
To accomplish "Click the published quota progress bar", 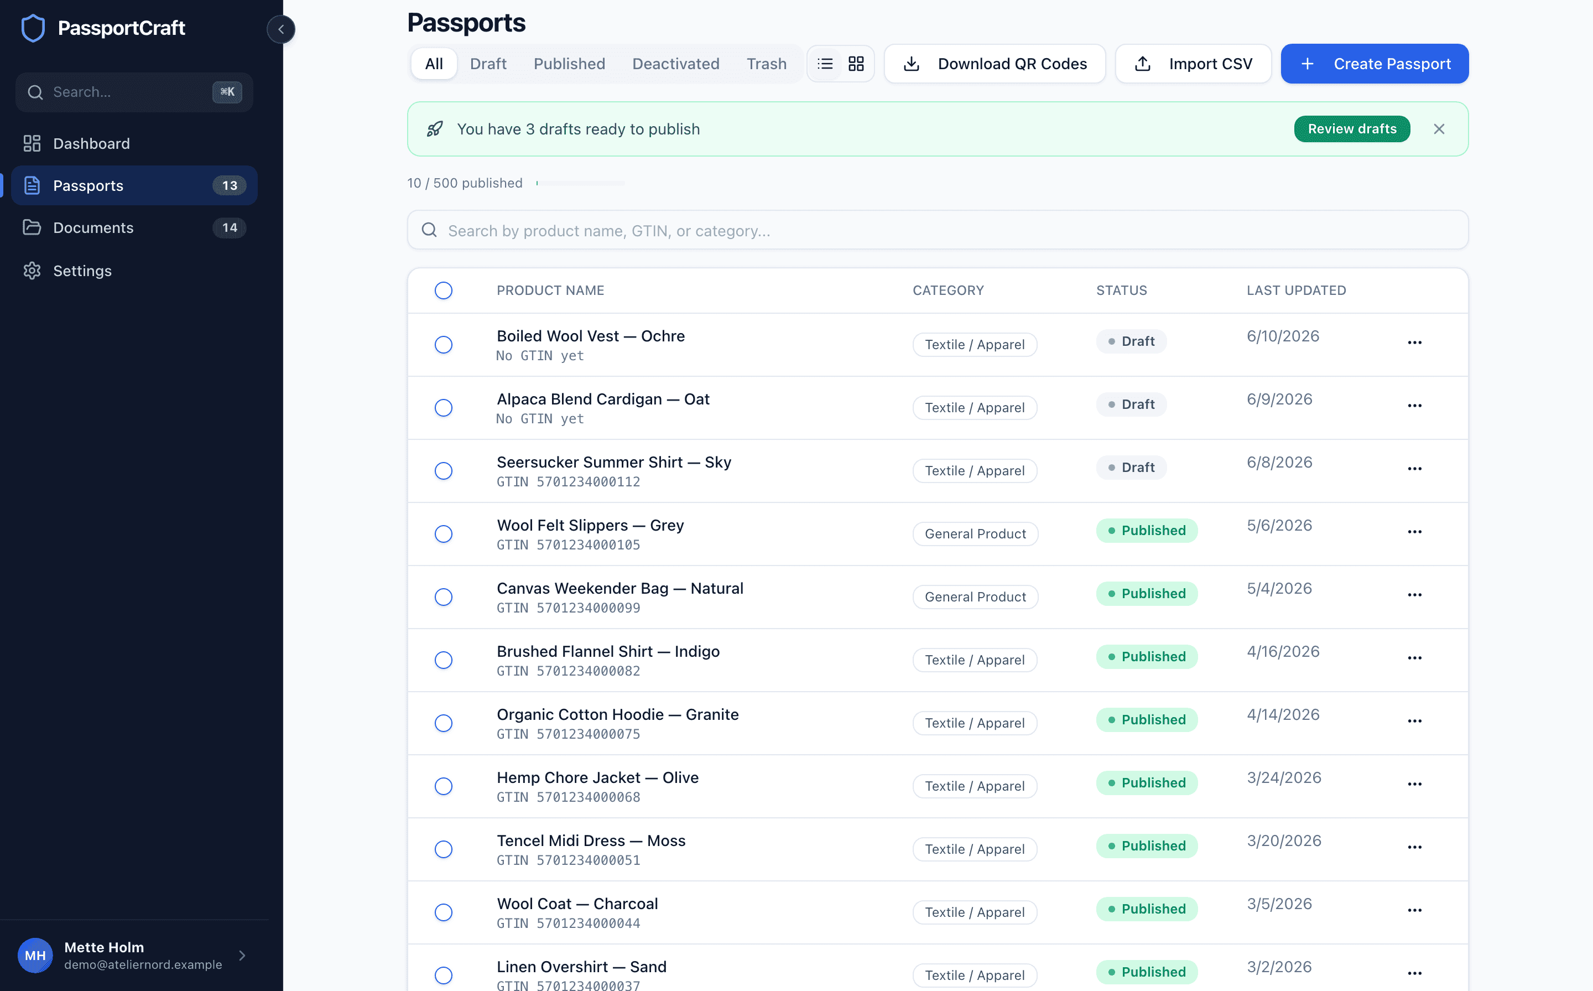I will (580, 183).
